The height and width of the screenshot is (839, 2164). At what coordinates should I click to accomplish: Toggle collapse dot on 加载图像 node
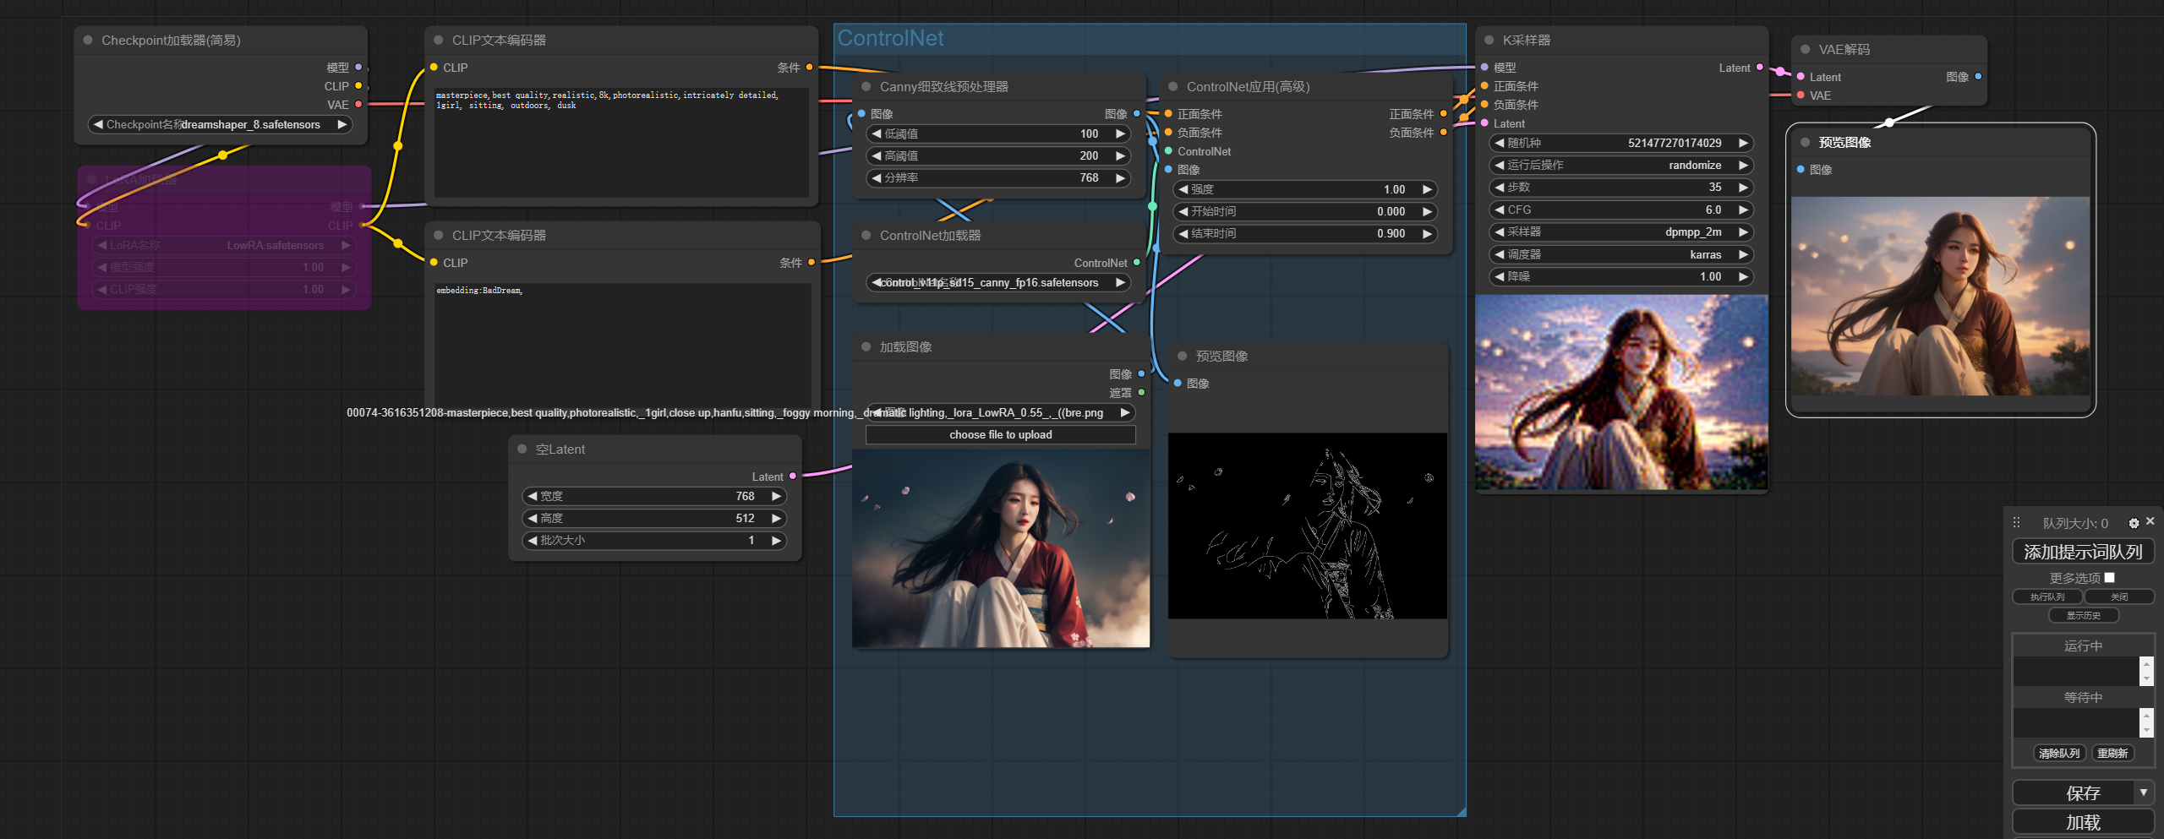point(866,346)
